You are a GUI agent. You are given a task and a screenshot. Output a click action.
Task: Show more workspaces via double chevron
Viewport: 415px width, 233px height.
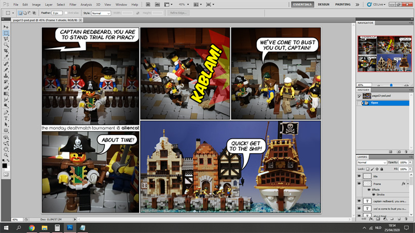pyautogui.click(x=357, y=5)
